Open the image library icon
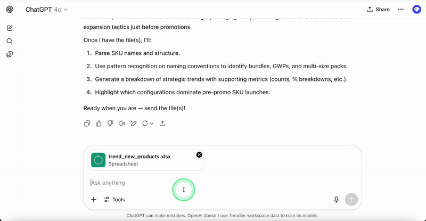 pyautogui.click(x=10, y=54)
